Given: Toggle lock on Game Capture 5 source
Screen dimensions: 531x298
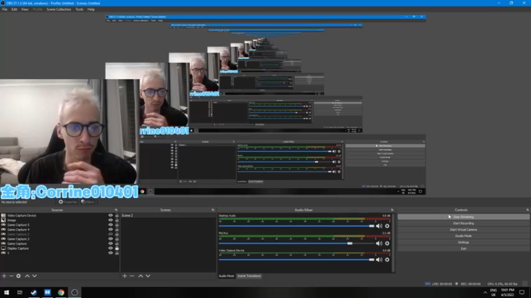Looking at the screenshot, I should point(117,224).
